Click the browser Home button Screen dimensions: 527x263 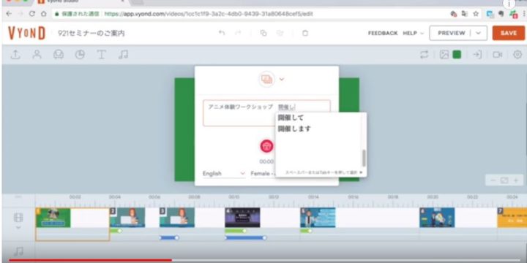pyautogui.click(x=43, y=14)
